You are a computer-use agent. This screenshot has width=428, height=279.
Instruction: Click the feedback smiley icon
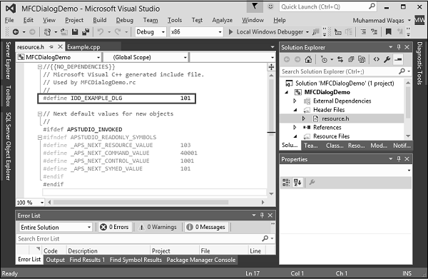270,6
